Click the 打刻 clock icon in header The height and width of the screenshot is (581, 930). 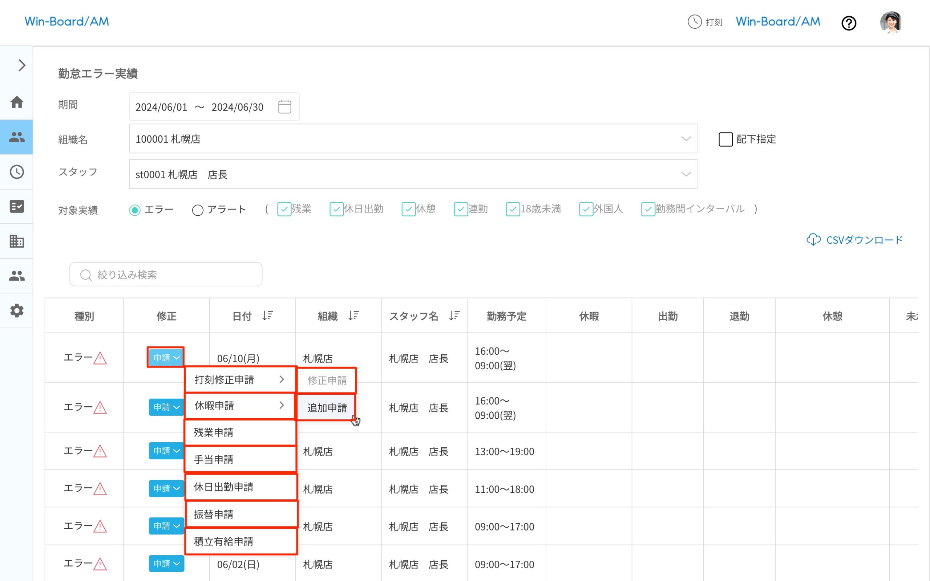coord(695,22)
